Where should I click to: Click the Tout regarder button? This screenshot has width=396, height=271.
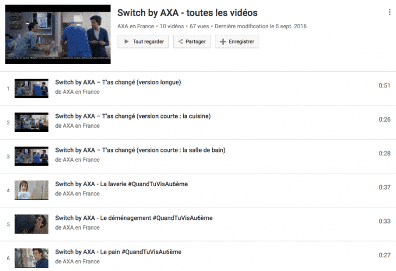pyautogui.click(x=143, y=41)
